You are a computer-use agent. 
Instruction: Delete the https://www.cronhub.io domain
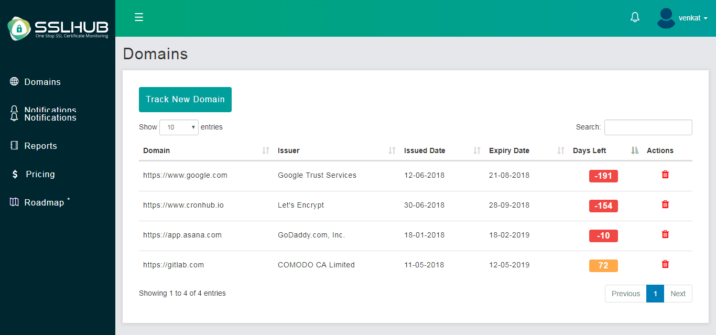[665, 204]
